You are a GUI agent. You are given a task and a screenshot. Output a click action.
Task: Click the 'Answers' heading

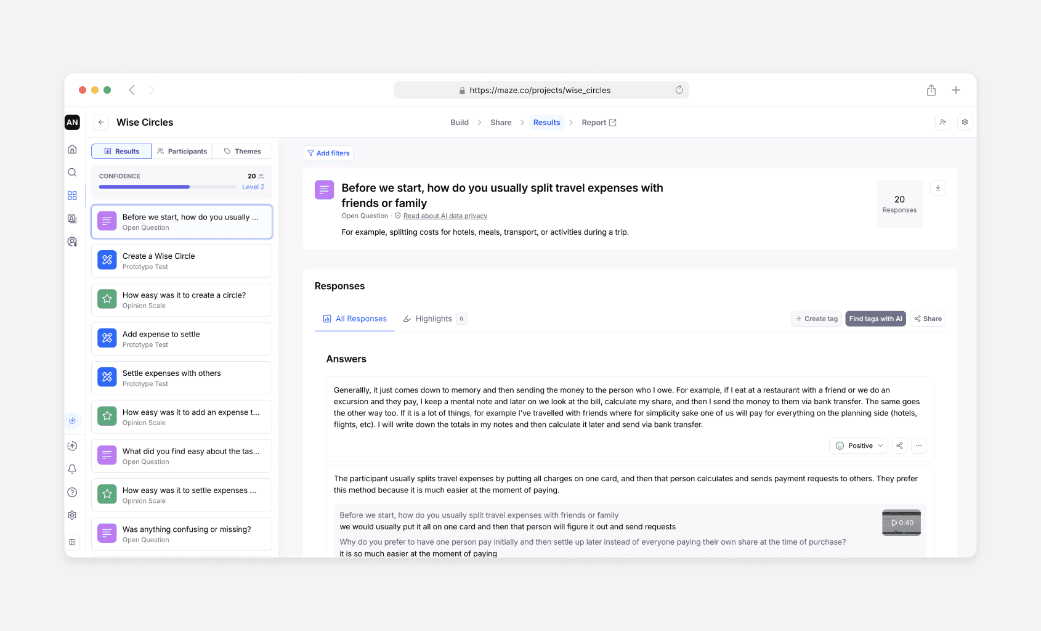pos(346,359)
